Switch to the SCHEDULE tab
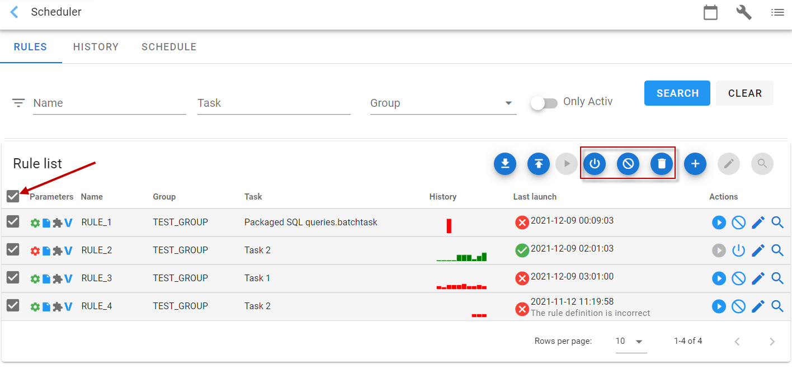Screen dimensions: 792x369 click(169, 47)
